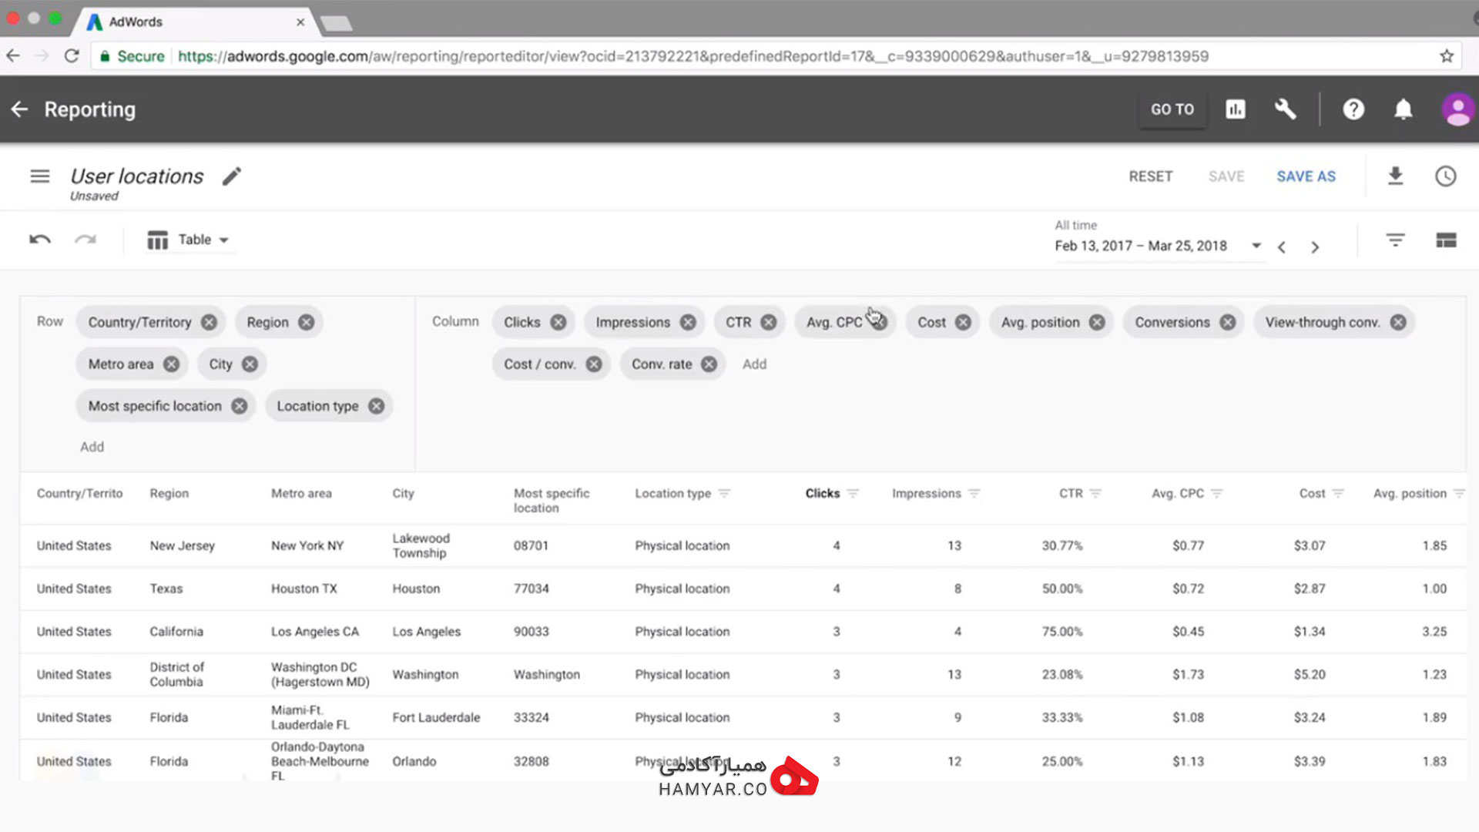The image size is (1479, 832).
Task: Select the 90033 location cell
Action: [532, 632]
